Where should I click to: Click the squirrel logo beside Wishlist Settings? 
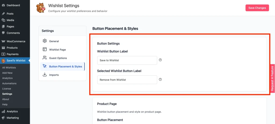point(41,8)
